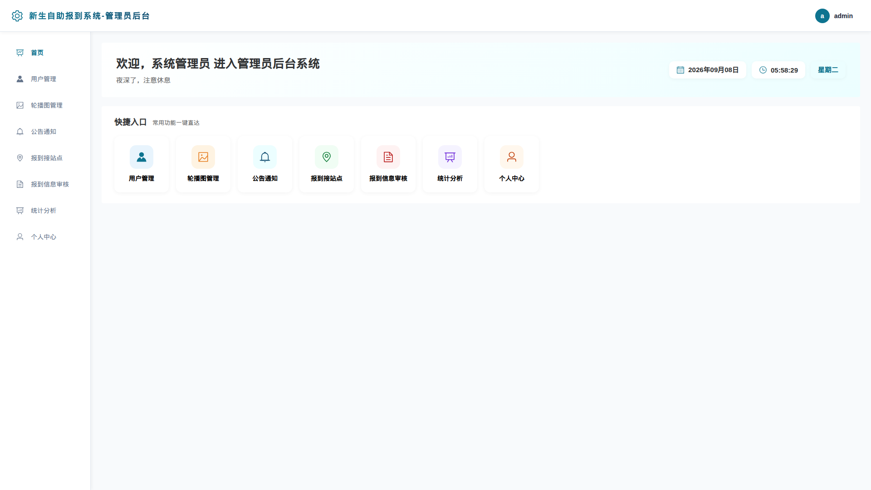Click the 公告通知 quick-entry bell icon
The image size is (871, 490).
265,157
